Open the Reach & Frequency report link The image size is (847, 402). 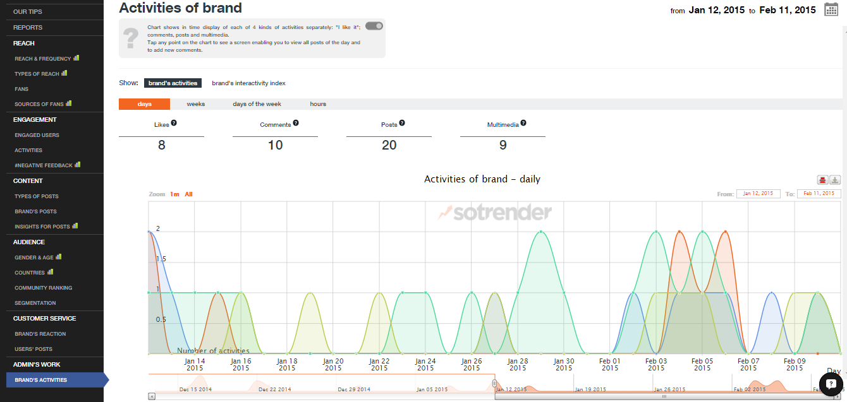coord(43,59)
